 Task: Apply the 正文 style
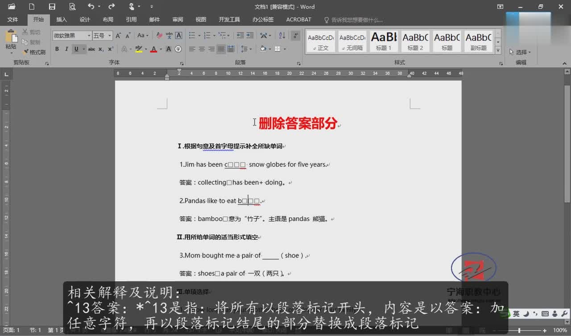[321, 41]
